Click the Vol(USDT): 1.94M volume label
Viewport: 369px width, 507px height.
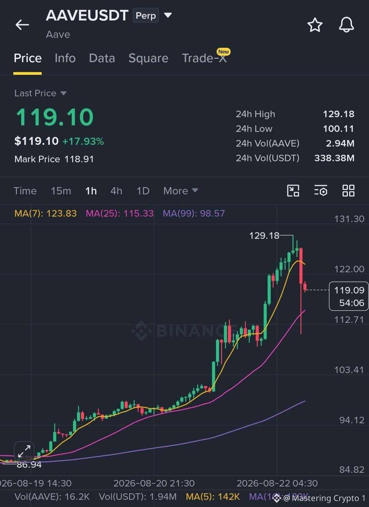tap(138, 497)
